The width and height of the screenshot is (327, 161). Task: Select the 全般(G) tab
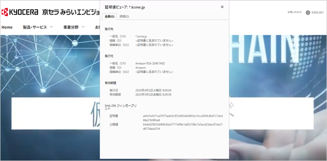pos(110,16)
